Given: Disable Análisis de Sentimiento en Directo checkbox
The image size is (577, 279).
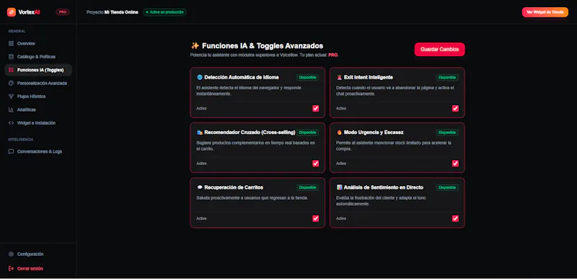Looking at the screenshot, I should pos(455,218).
